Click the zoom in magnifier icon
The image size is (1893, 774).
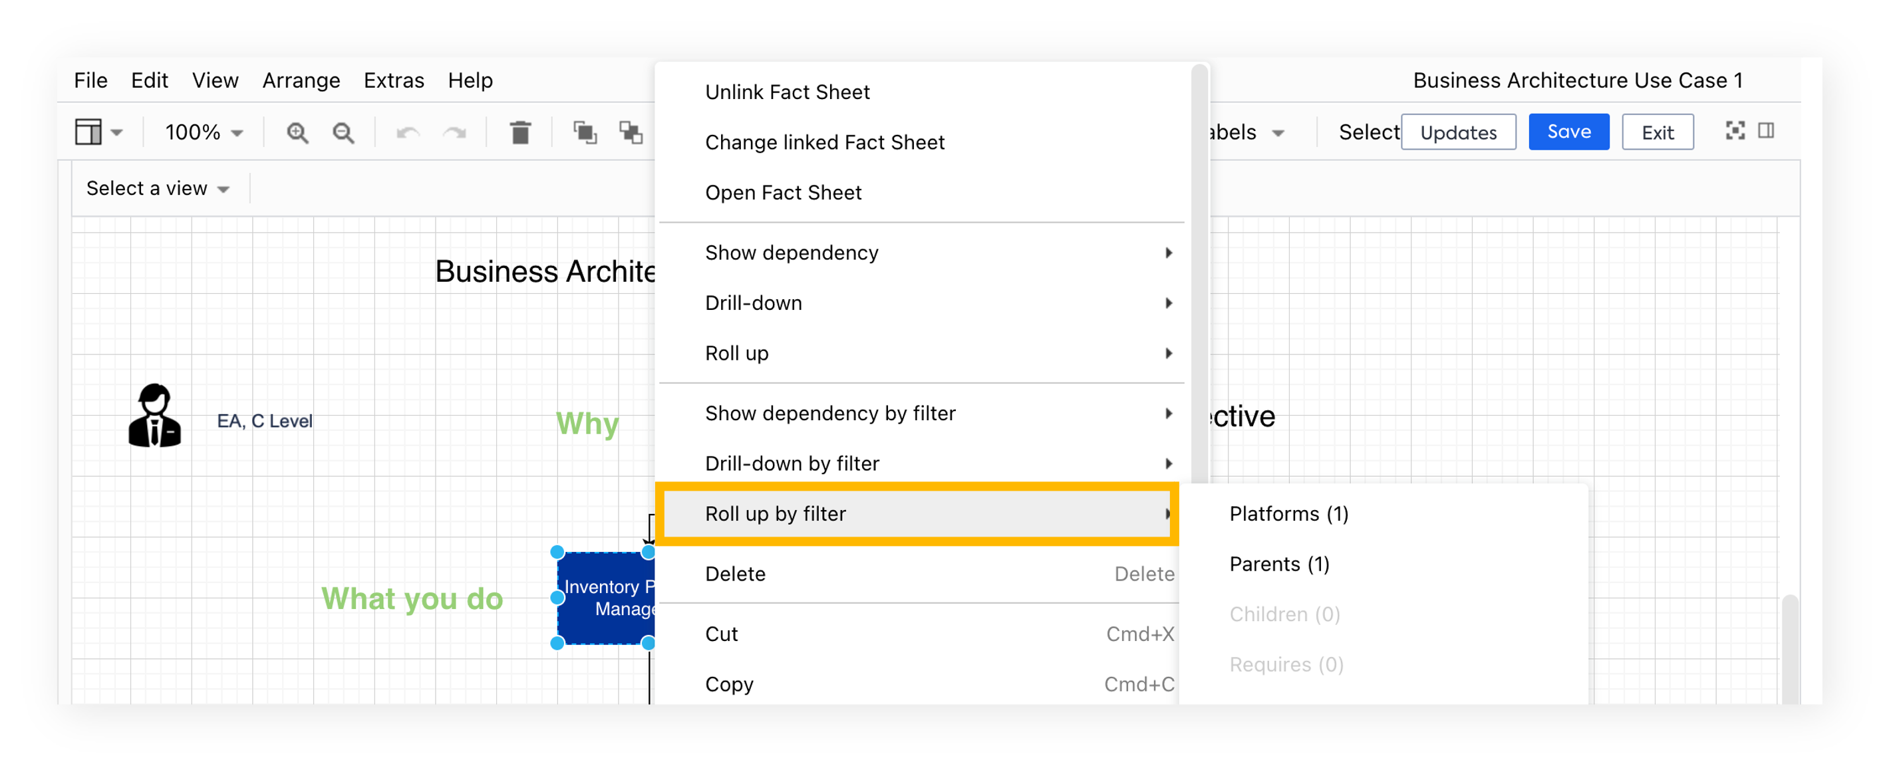pos(297,132)
